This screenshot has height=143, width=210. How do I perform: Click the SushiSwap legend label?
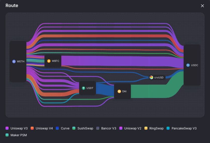pos(85,128)
